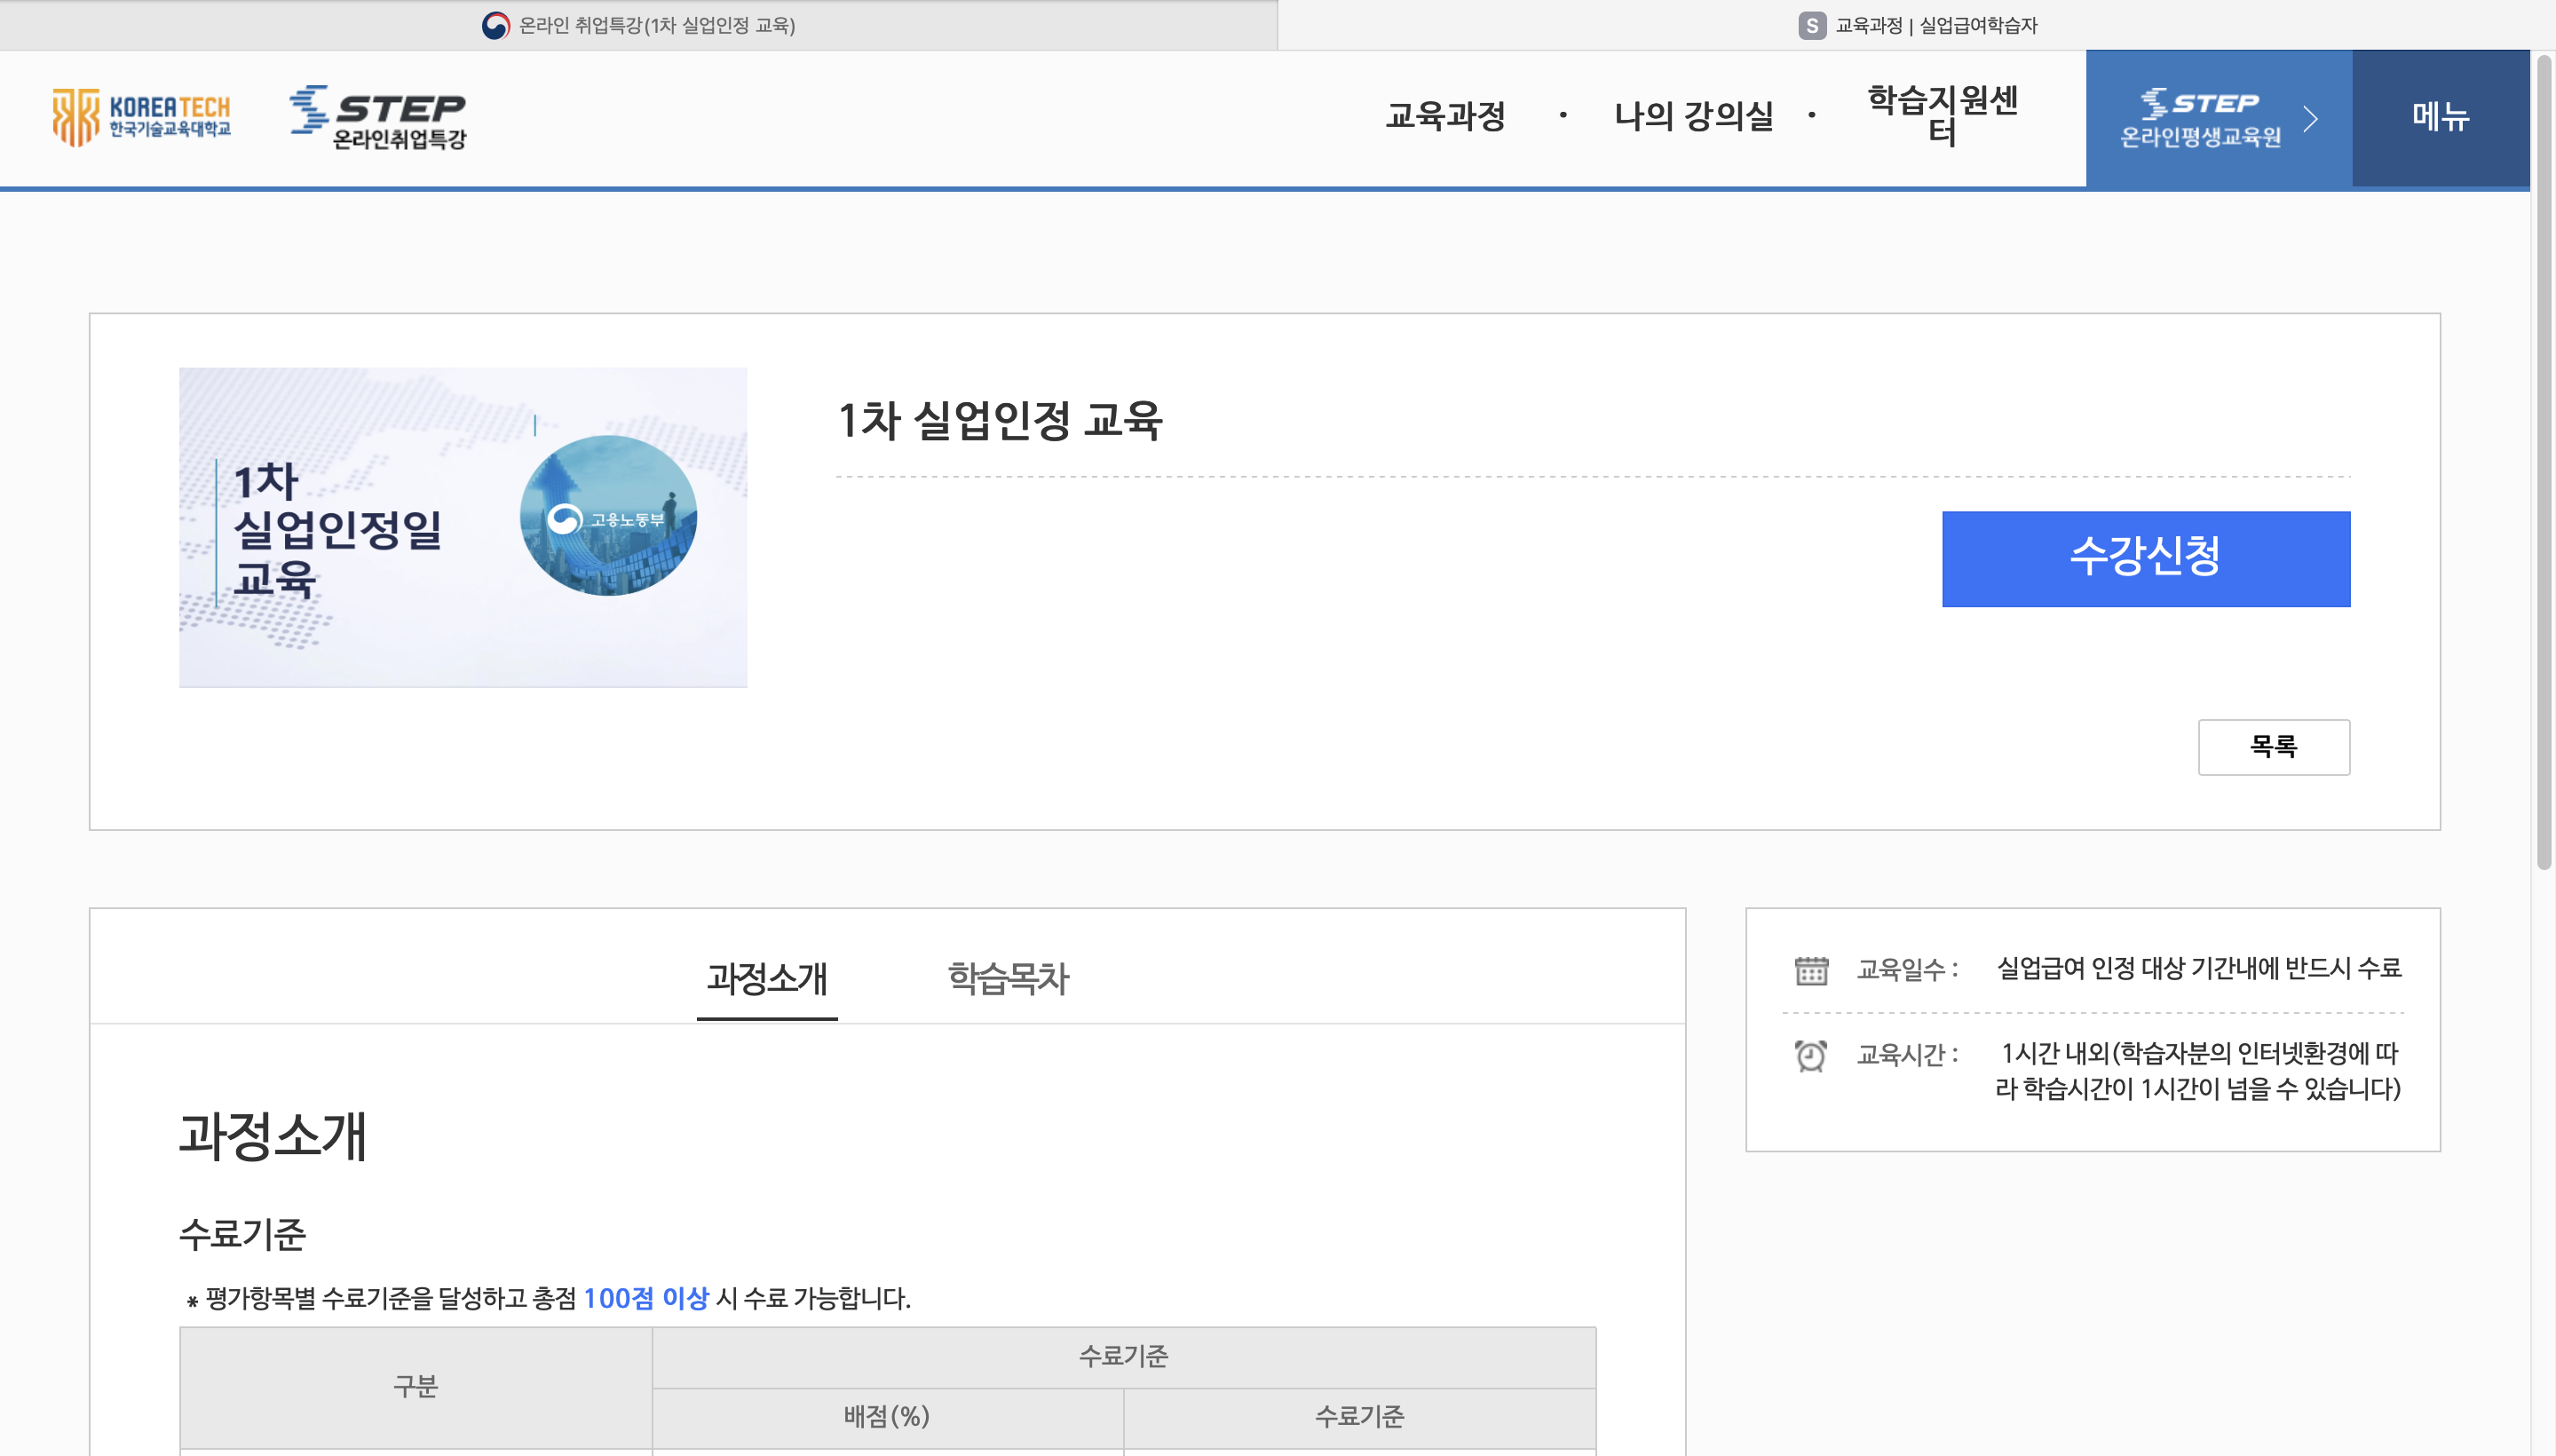Click the 고용노동부 circular emblem image

608,516
